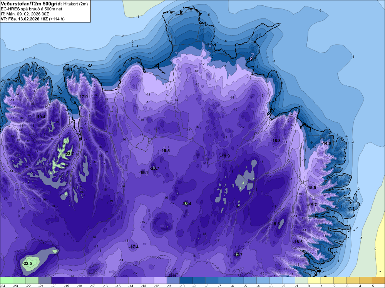The height and width of the screenshot is (288, 385).
Task: Select the -17 legend color swatch
Action: click(96, 280)
